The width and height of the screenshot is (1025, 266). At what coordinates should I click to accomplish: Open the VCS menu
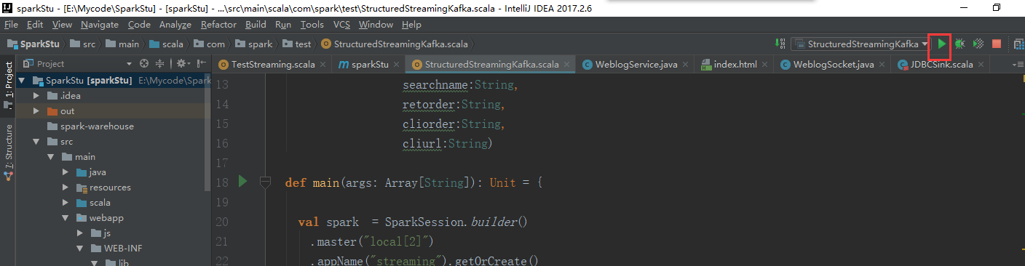[x=341, y=25]
